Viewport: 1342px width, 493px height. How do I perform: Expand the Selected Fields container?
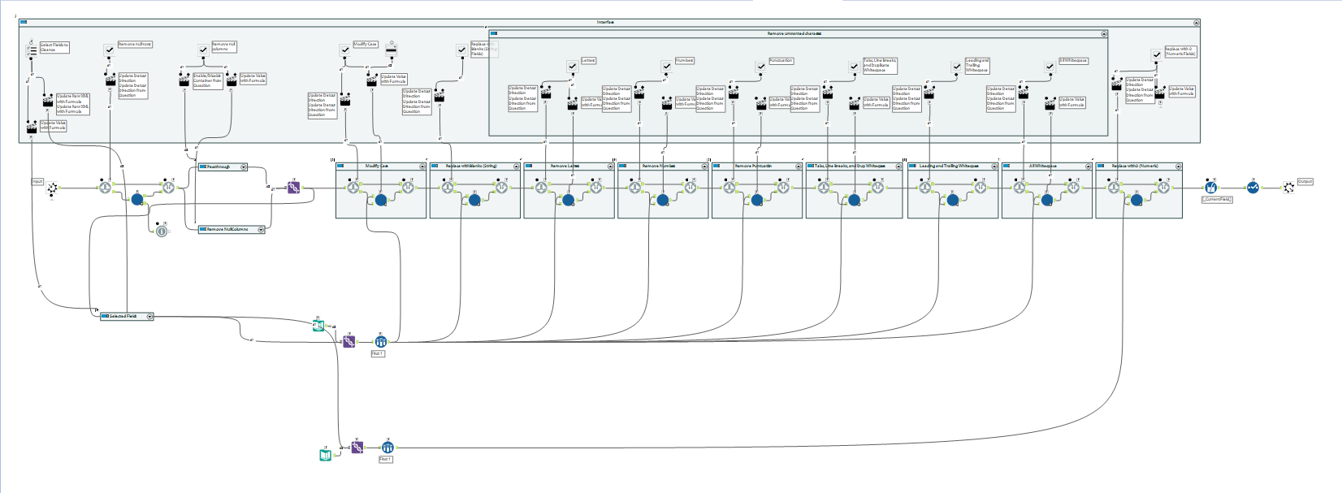(x=149, y=316)
